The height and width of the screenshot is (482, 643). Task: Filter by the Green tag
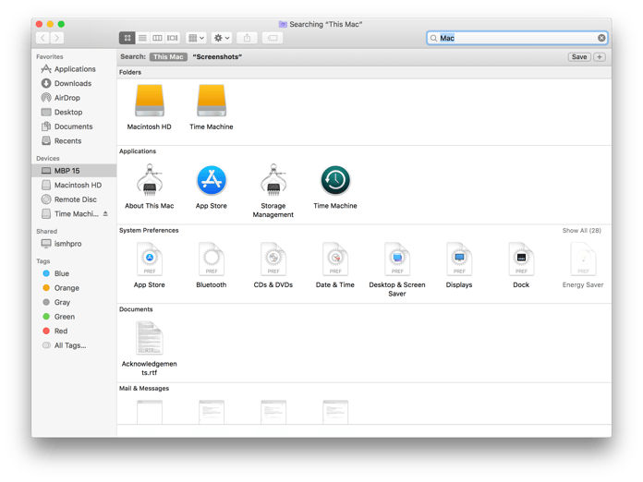[x=74, y=317]
